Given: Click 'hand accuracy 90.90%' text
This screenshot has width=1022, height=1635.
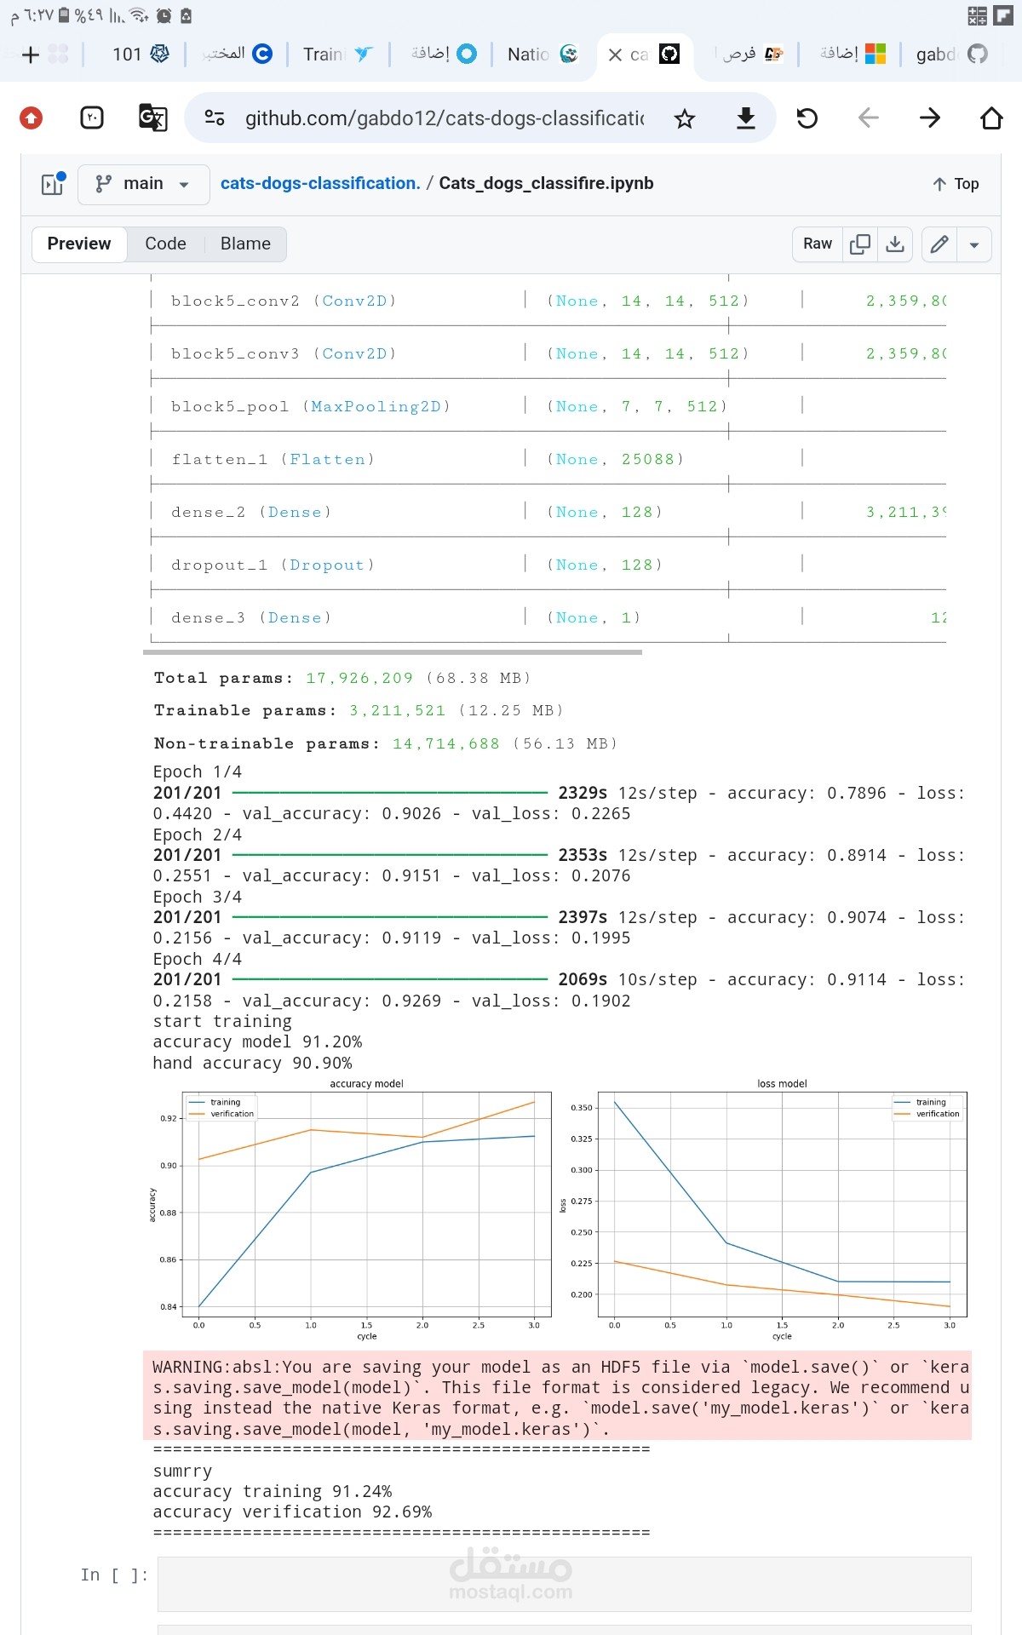Looking at the screenshot, I should pyautogui.click(x=252, y=1063).
